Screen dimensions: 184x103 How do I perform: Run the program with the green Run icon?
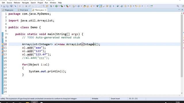click(x=56, y=6)
